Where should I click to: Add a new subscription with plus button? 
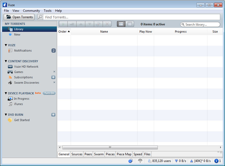(x=53, y=77)
